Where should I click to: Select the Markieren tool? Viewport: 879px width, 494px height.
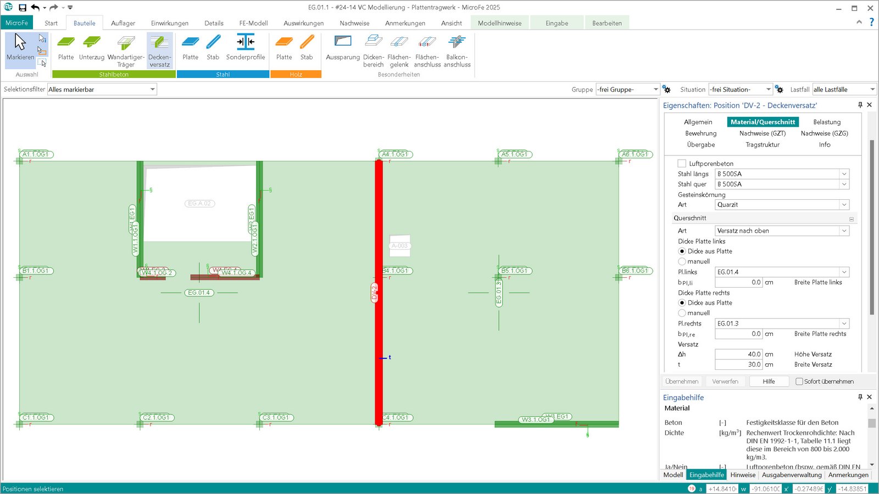[x=19, y=49]
